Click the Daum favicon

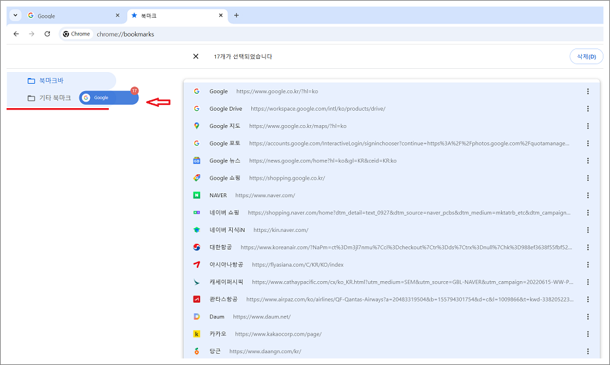pyautogui.click(x=197, y=317)
